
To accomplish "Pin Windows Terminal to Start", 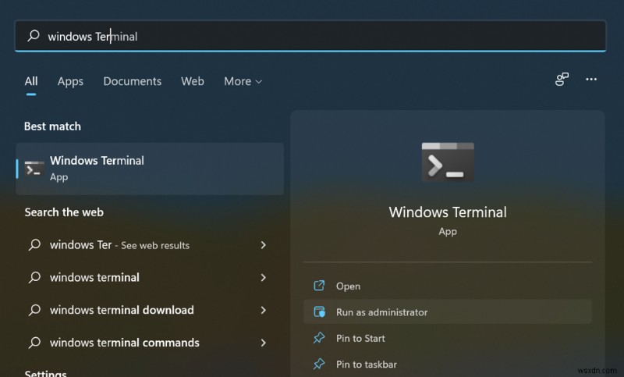I will click(448, 338).
